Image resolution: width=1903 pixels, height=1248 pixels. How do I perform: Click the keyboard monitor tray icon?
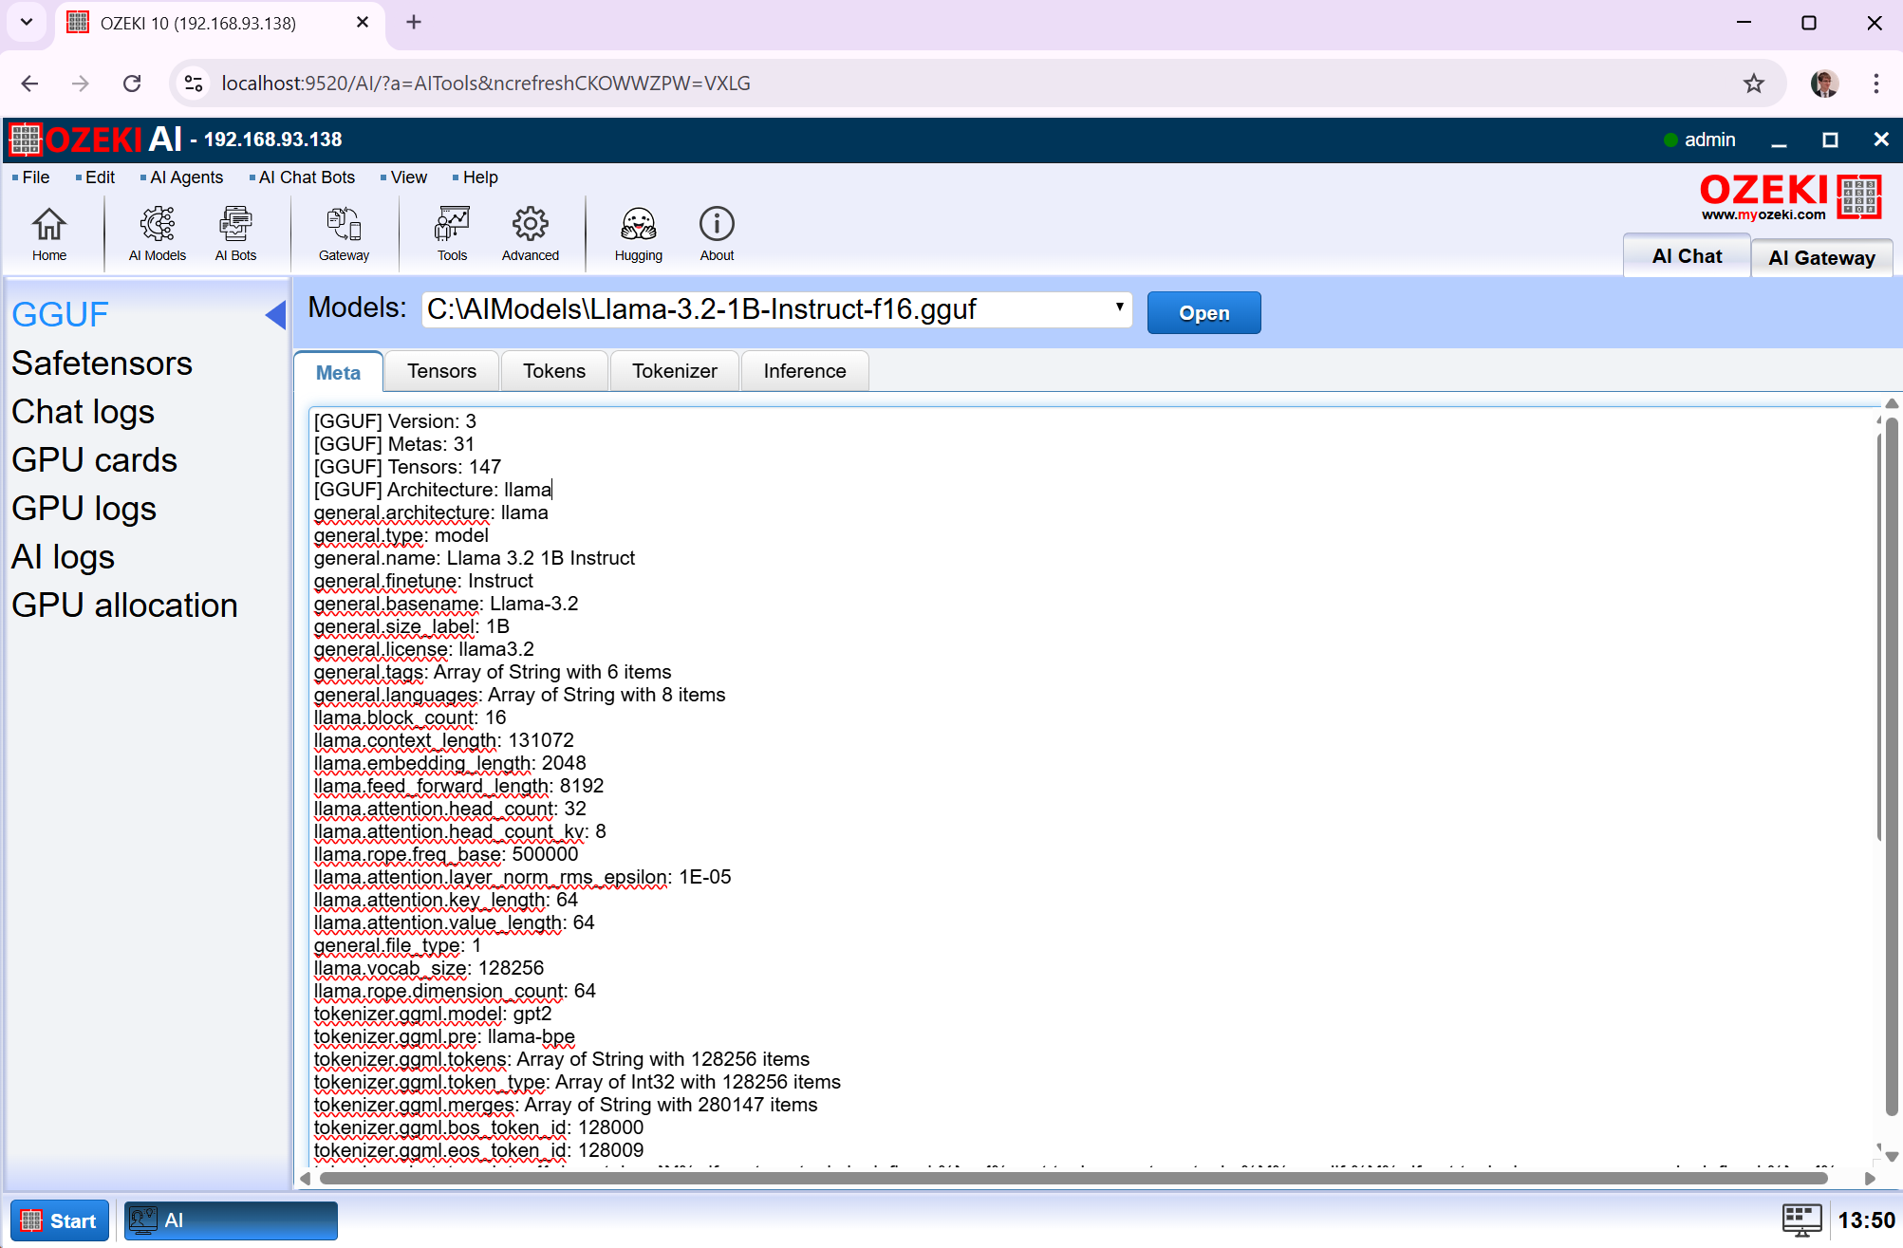click(x=1801, y=1220)
